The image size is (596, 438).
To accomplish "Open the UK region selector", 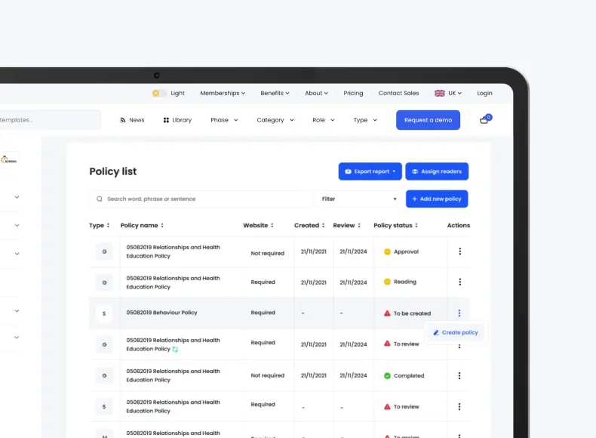I will pyautogui.click(x=448, y=93).
